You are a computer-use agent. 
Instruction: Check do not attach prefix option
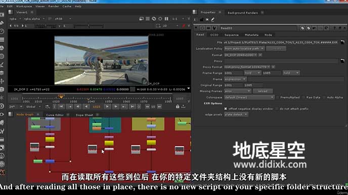[x=277, y=108]
